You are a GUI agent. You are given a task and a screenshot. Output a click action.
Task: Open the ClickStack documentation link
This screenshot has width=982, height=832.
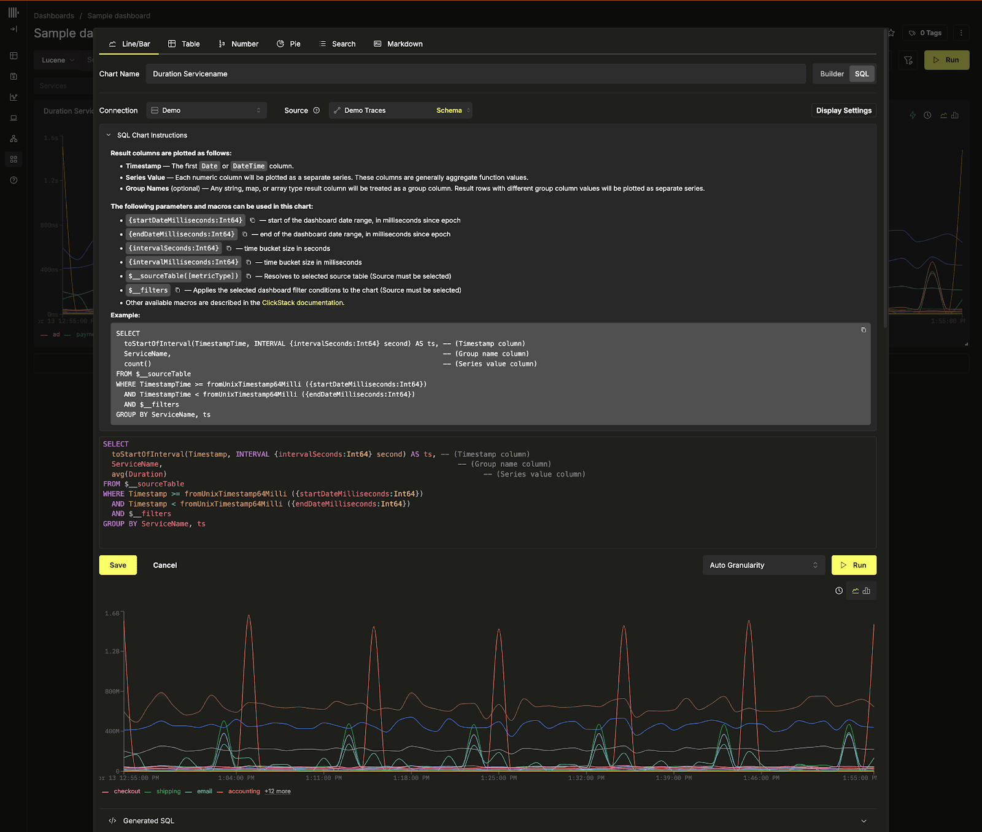coord(303,302)
